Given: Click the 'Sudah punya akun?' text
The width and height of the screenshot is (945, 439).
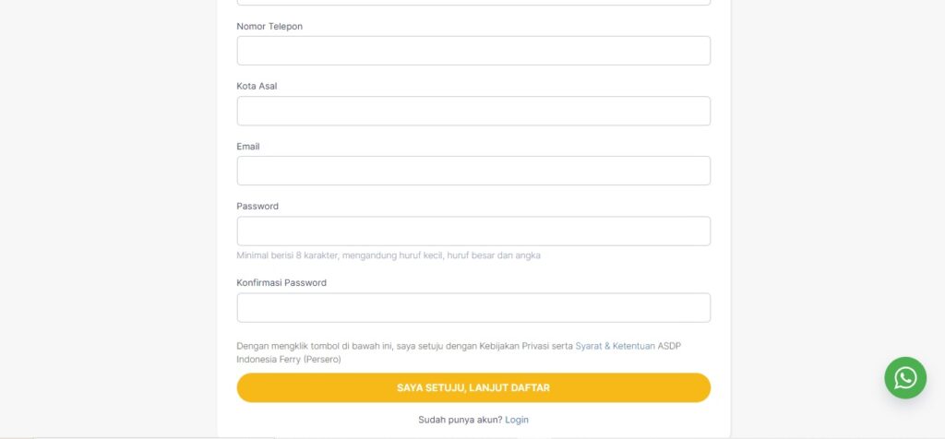Looking at the screenshot, I should click(460, 420).
